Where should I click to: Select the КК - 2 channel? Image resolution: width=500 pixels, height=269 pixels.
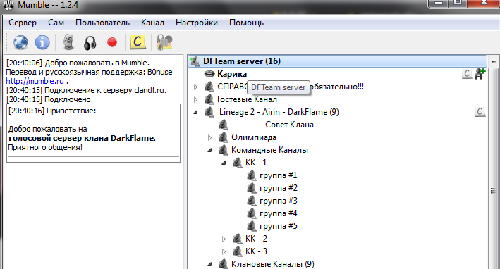coord(256,239)
